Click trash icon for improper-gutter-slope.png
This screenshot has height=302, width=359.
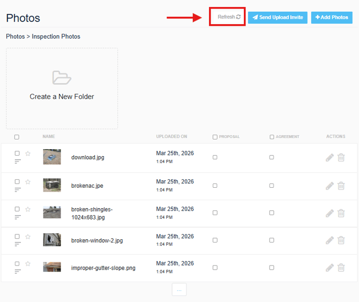click(341, 267)
